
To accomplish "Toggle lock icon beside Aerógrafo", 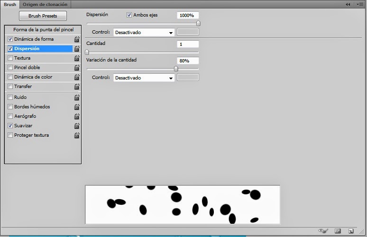I will (77, 116).
